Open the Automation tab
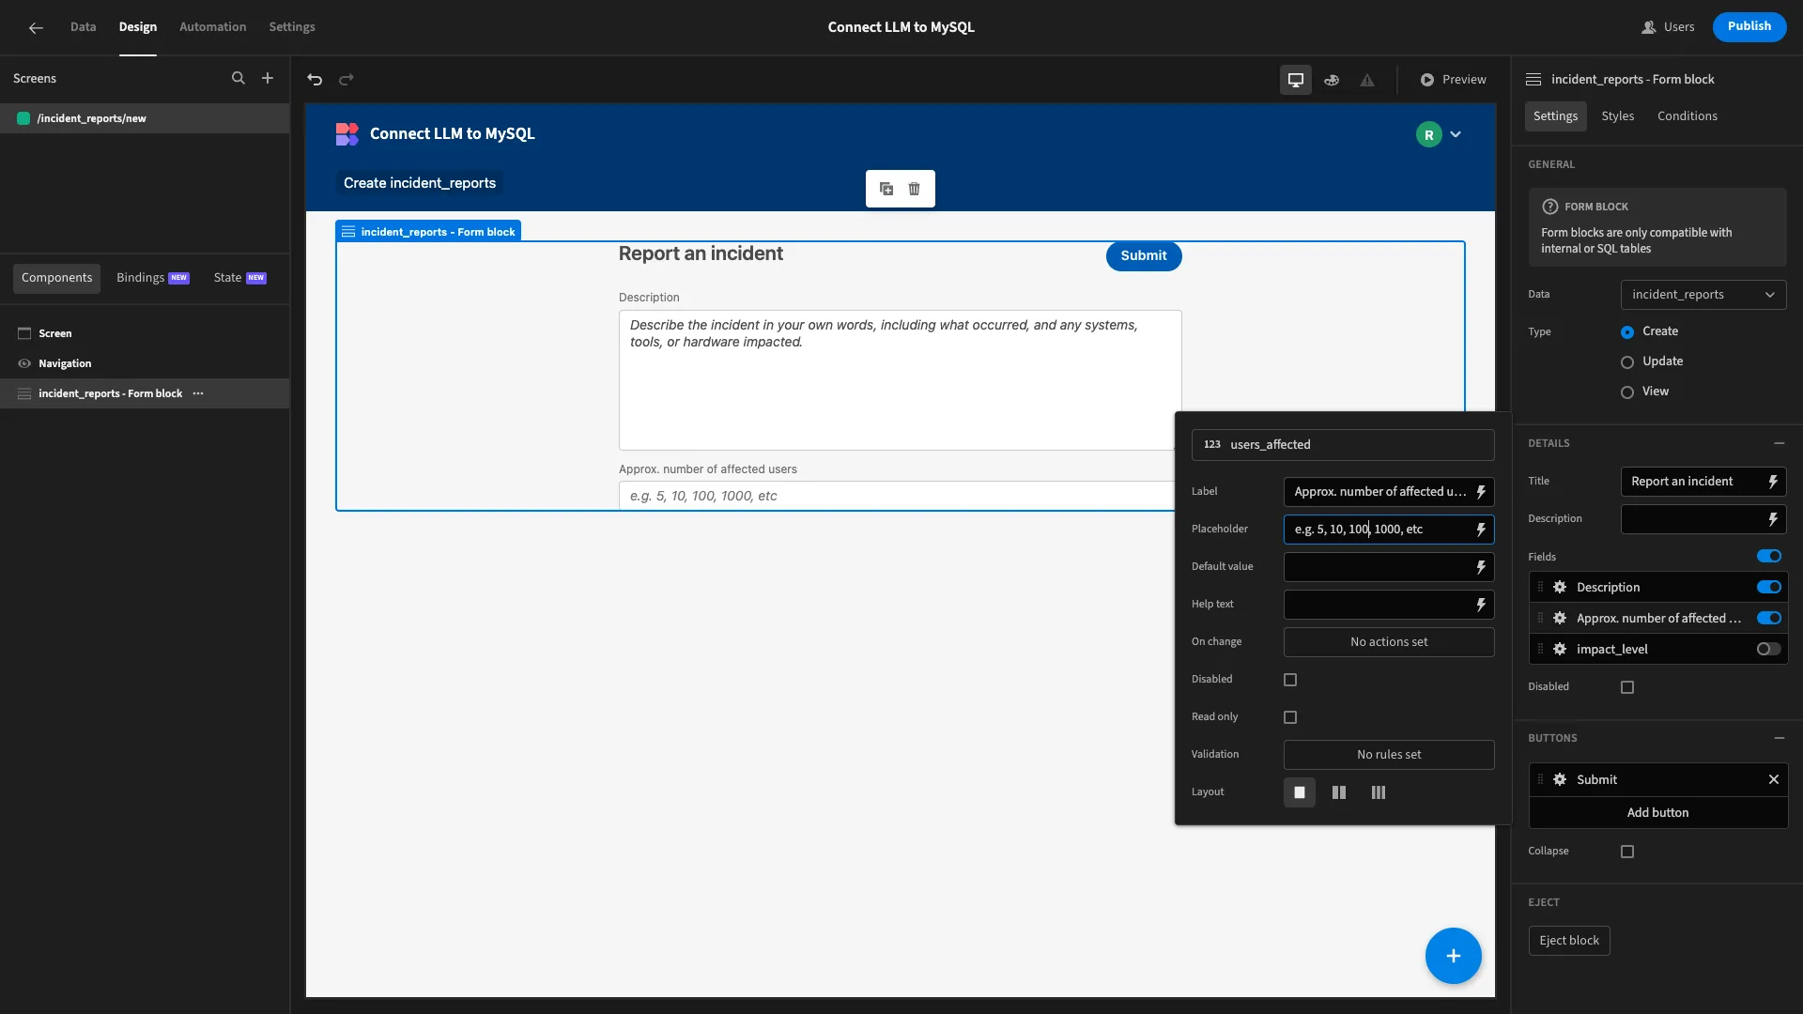 [213, 27]
